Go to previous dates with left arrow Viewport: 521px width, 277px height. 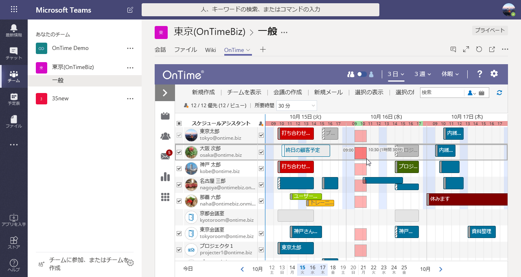coord(242,269)
